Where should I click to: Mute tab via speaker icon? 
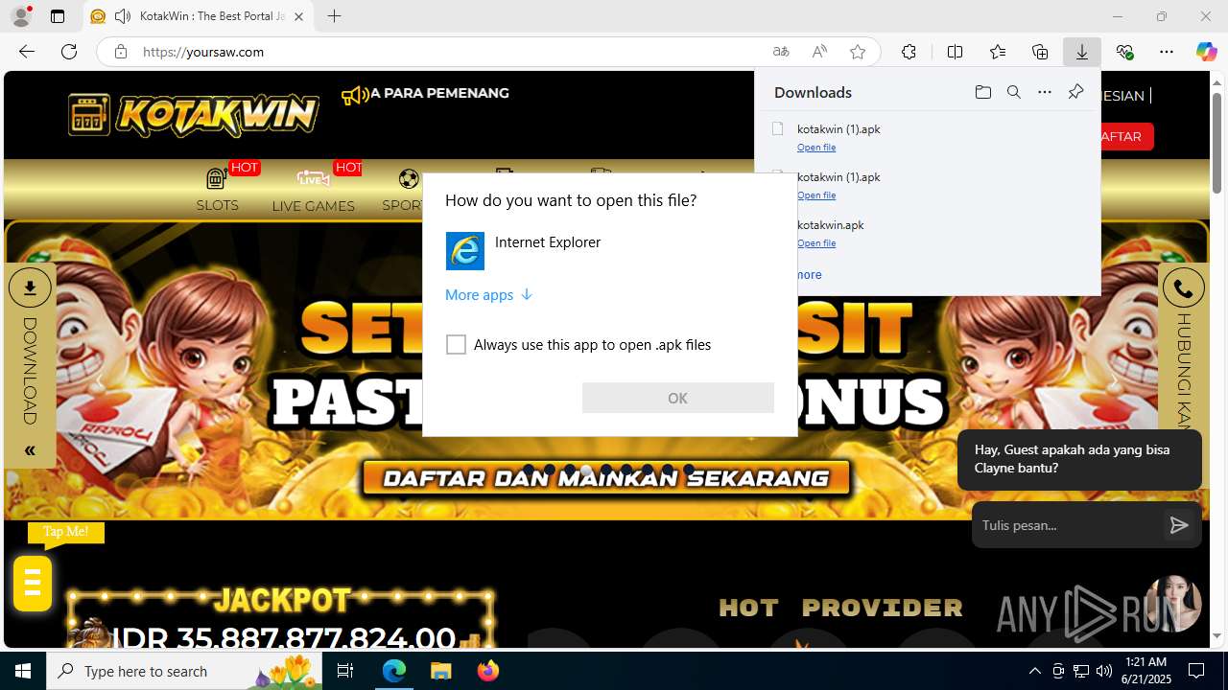[123, 16]
